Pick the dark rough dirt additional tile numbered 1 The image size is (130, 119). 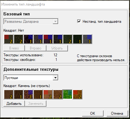(18, 94)
